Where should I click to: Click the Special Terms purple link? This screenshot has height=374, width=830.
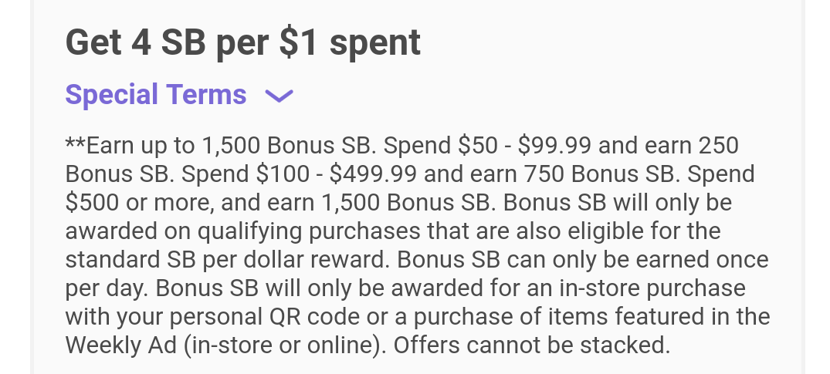(156, 95)
